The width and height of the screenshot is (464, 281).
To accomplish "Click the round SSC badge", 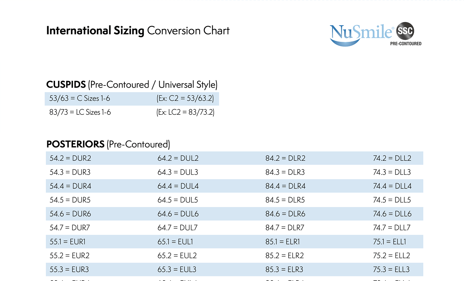I will [x=405, y=31].
